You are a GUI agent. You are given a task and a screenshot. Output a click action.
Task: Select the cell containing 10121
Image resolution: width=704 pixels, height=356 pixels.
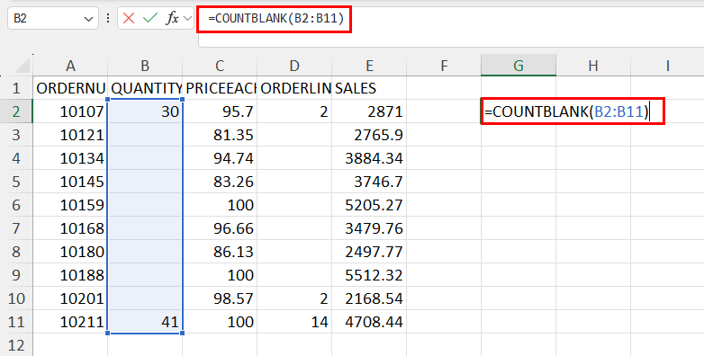click(70, 135)
